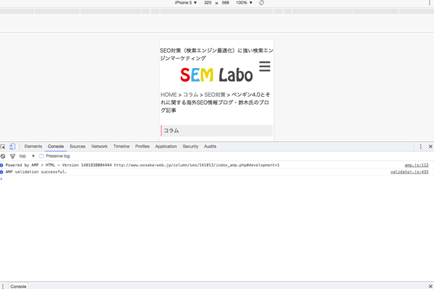Click the 'AMP validation successful.' message
434x289 pixels.
click(x=36, y=172)
